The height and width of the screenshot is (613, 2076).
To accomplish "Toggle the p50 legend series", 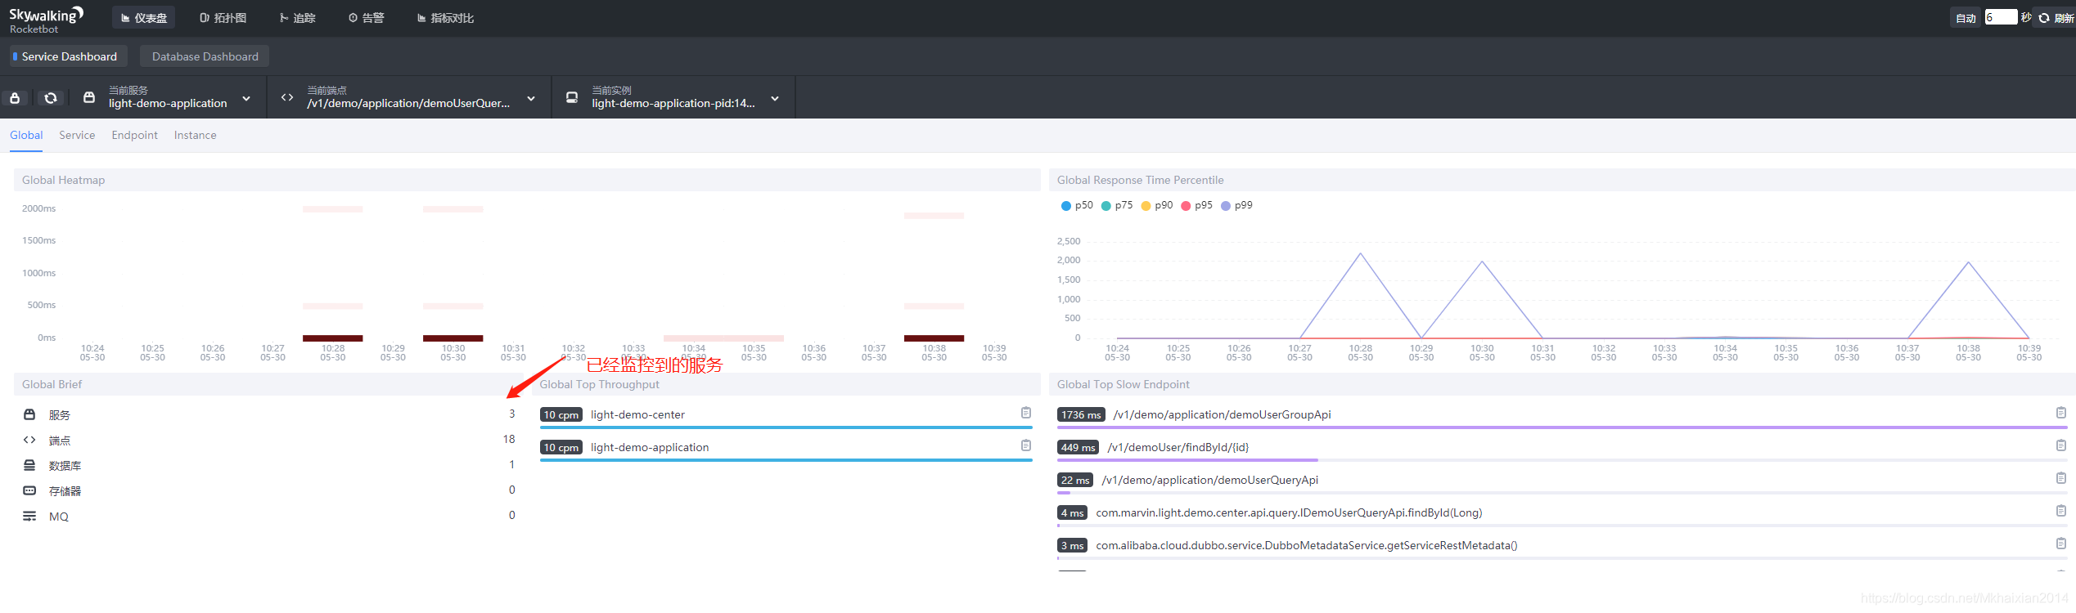I will 1077,205.
